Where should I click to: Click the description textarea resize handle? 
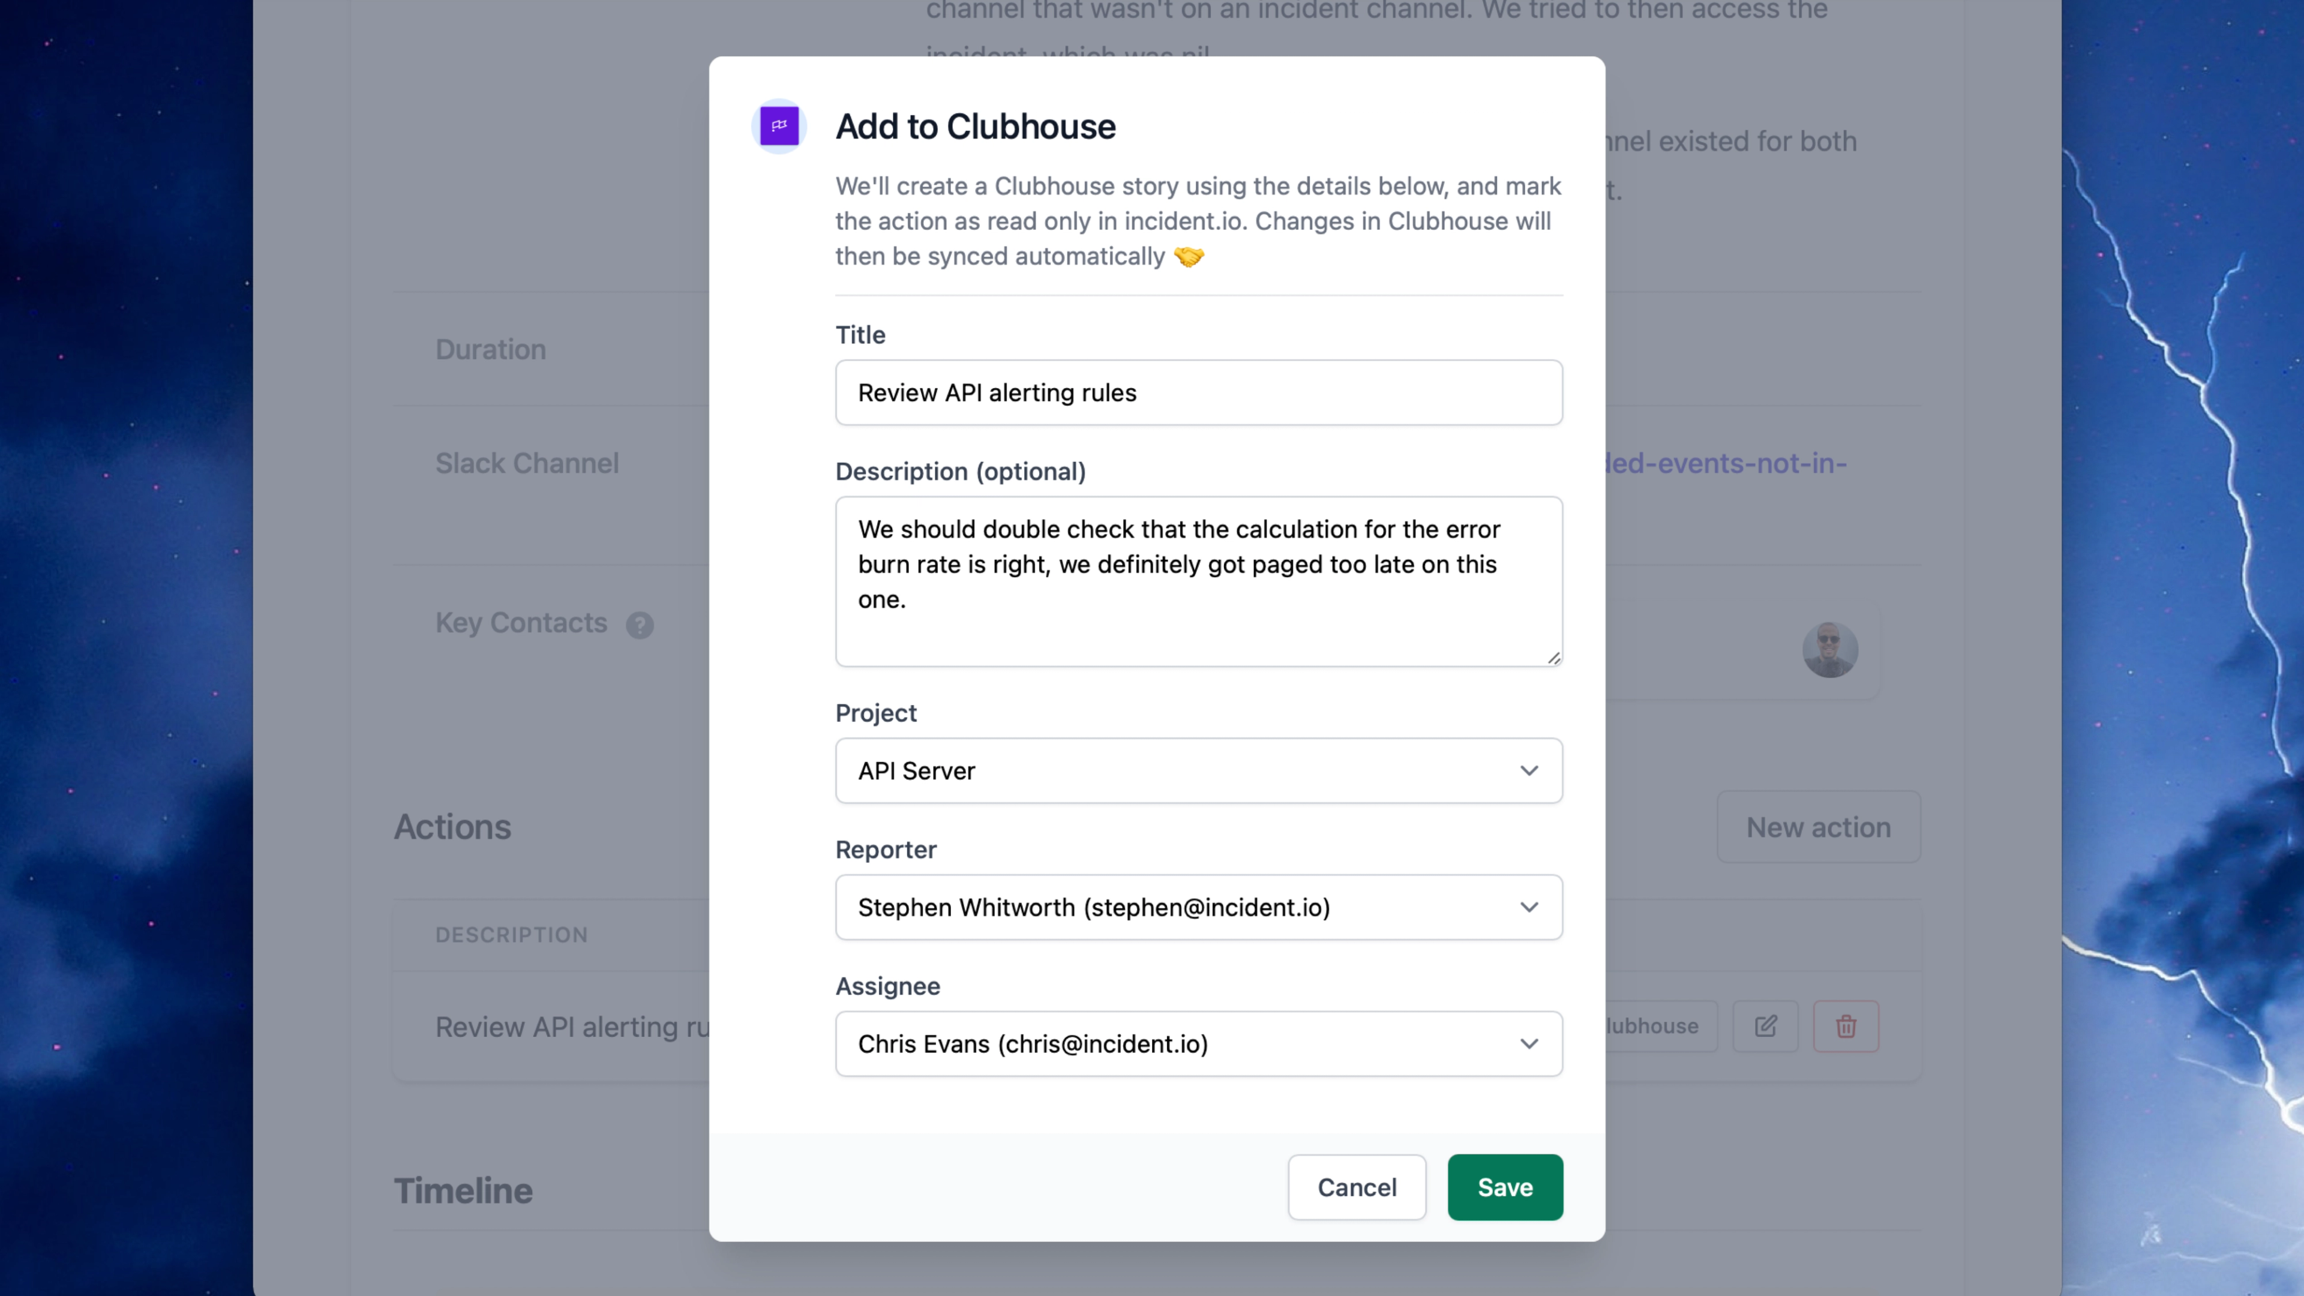click(x=1553, y=658)
